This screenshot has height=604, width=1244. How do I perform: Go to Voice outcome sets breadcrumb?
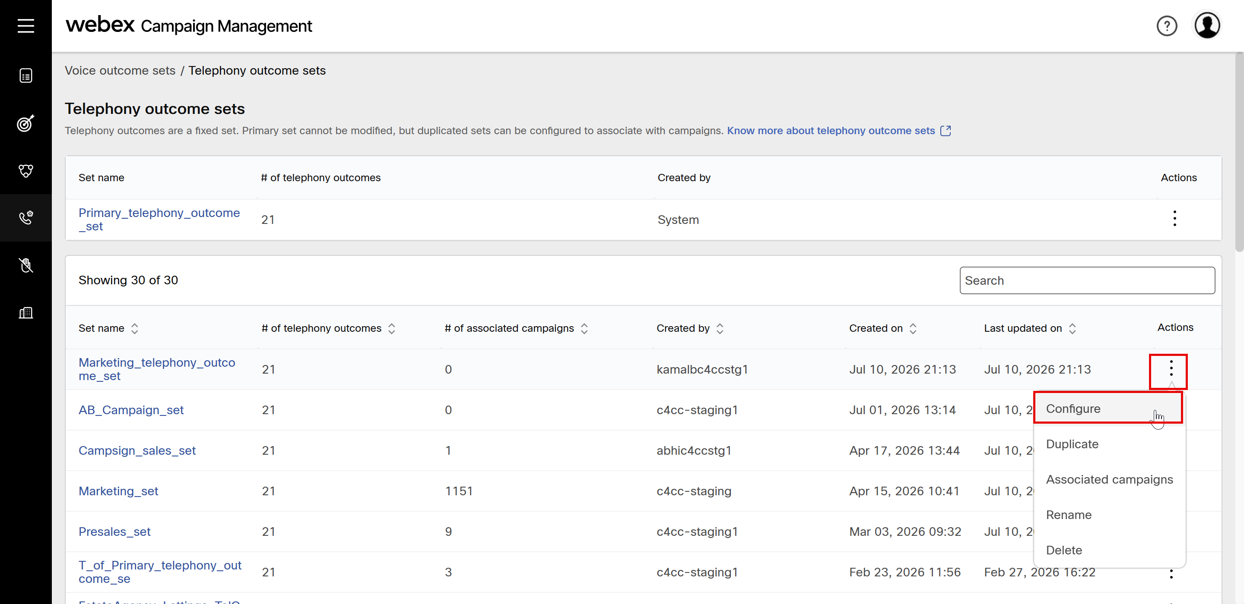pyautogui.click(x=120, y=70)
